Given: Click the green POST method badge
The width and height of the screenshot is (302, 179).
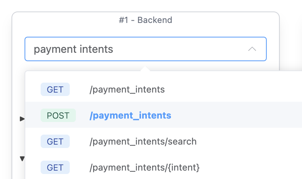Looking at the screenshot, I should (x=58, y=116).
